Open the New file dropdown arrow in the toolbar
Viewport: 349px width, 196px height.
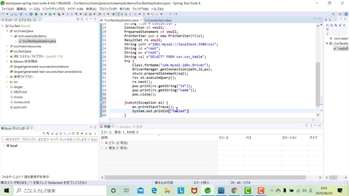[x=7, y=14]
